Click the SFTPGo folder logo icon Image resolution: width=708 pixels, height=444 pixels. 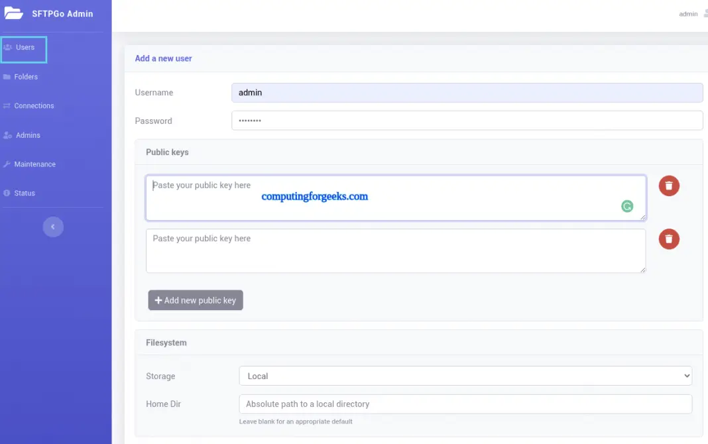[14, 13]
